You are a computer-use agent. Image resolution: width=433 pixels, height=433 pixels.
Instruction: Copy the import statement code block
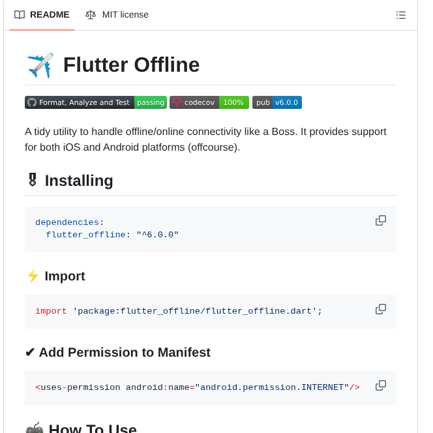click(381, 309)
